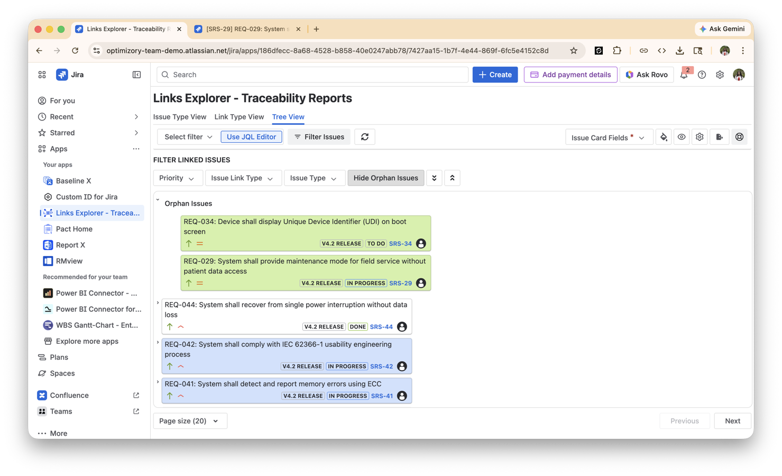Open issue SRS-29 link

[x=401, y=283]
